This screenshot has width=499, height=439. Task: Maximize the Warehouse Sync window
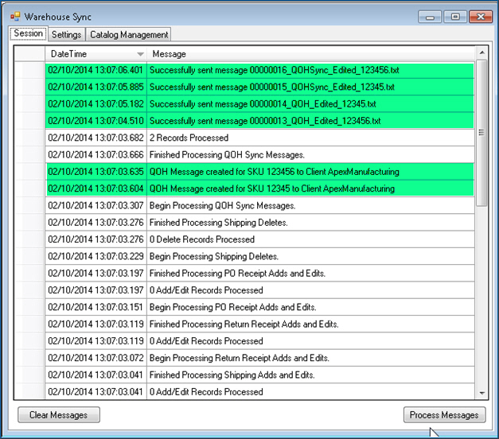tap(455, 17)
